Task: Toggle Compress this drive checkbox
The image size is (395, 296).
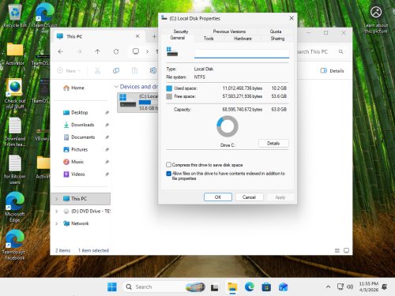Action: (x=168, y=165)
